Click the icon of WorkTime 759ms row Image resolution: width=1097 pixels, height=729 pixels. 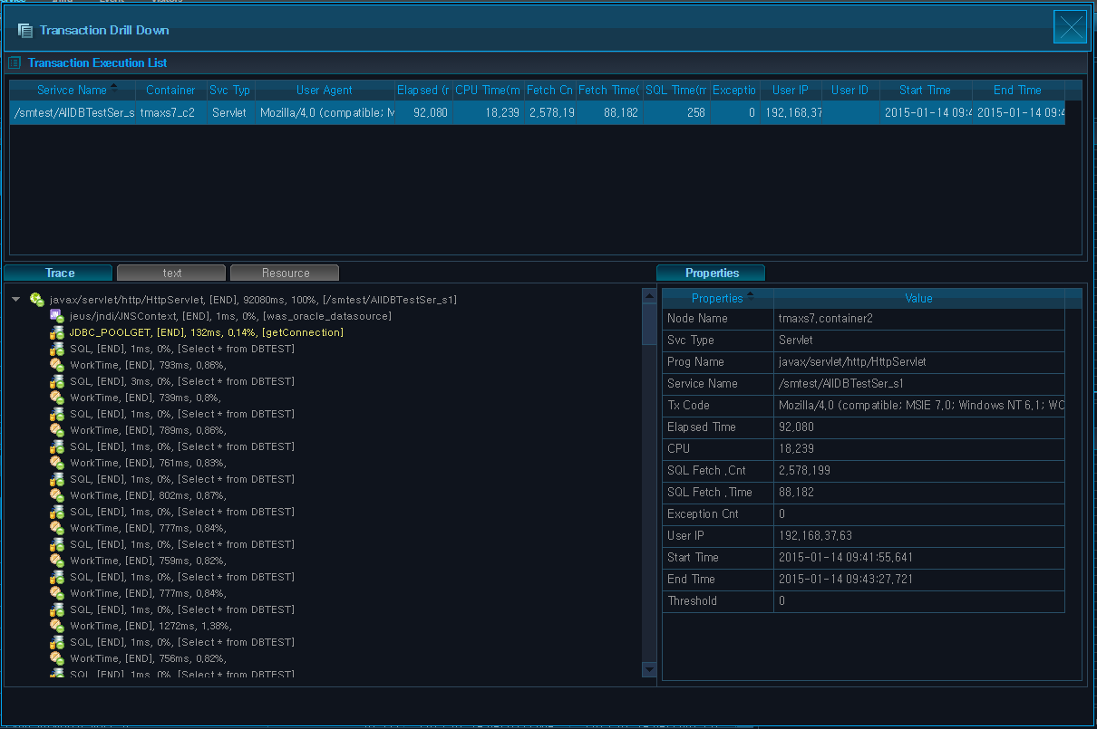[x=56, y=561]
